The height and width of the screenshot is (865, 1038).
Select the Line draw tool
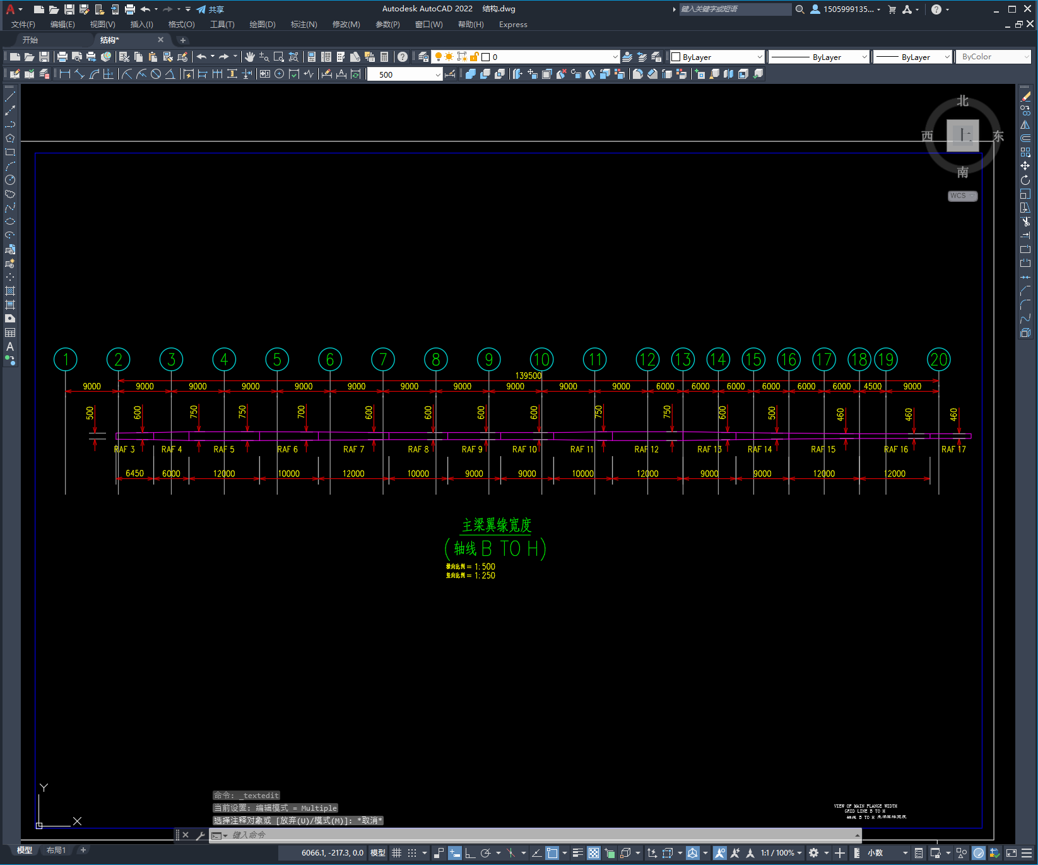tap(10, 97)
